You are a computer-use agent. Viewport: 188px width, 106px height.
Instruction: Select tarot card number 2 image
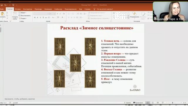click(x=90, y=79)
